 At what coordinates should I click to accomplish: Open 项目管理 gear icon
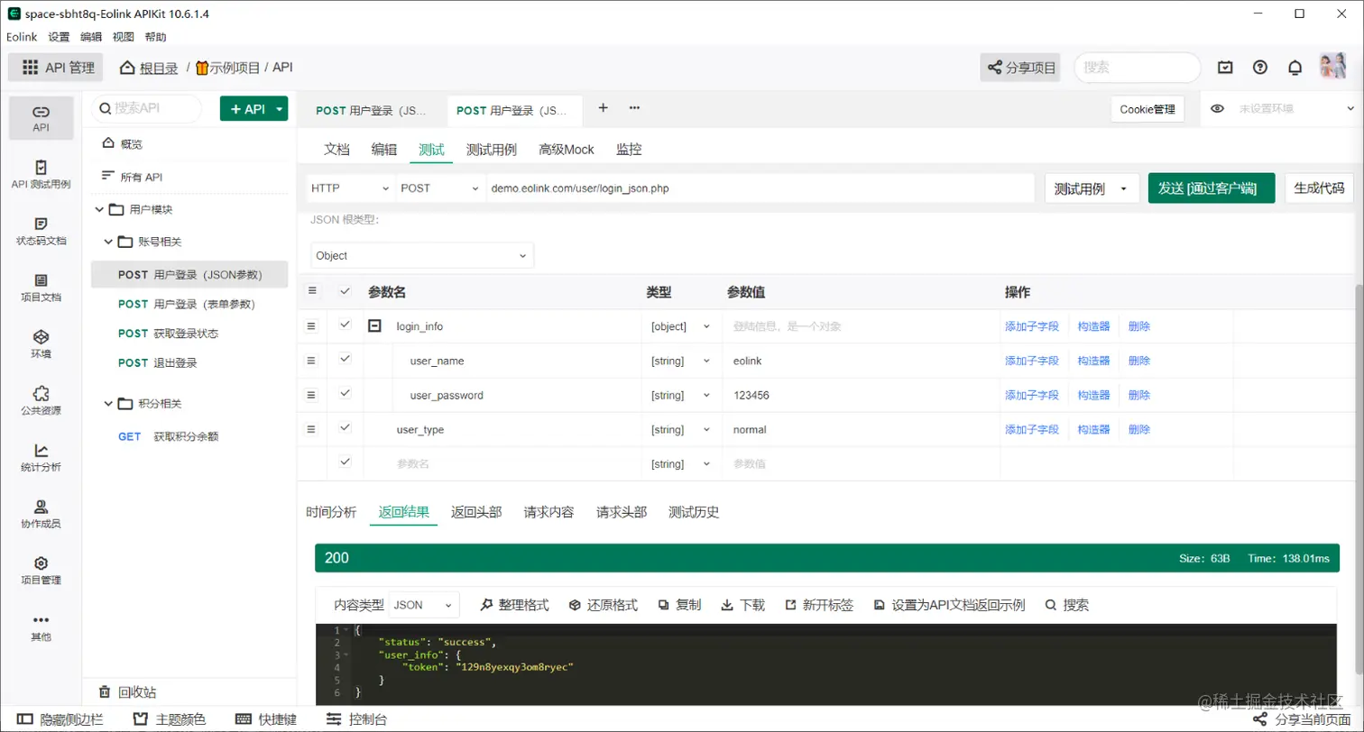coord(41,563)
